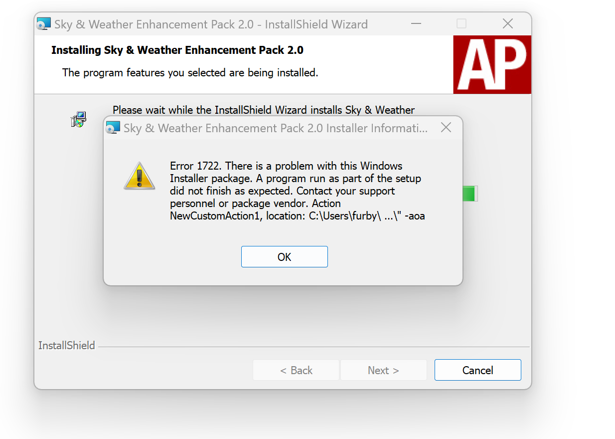Click the InstallShield label at the bottom
The height and width of the screenshot is (439, 615).
click(x=67, y=345)
